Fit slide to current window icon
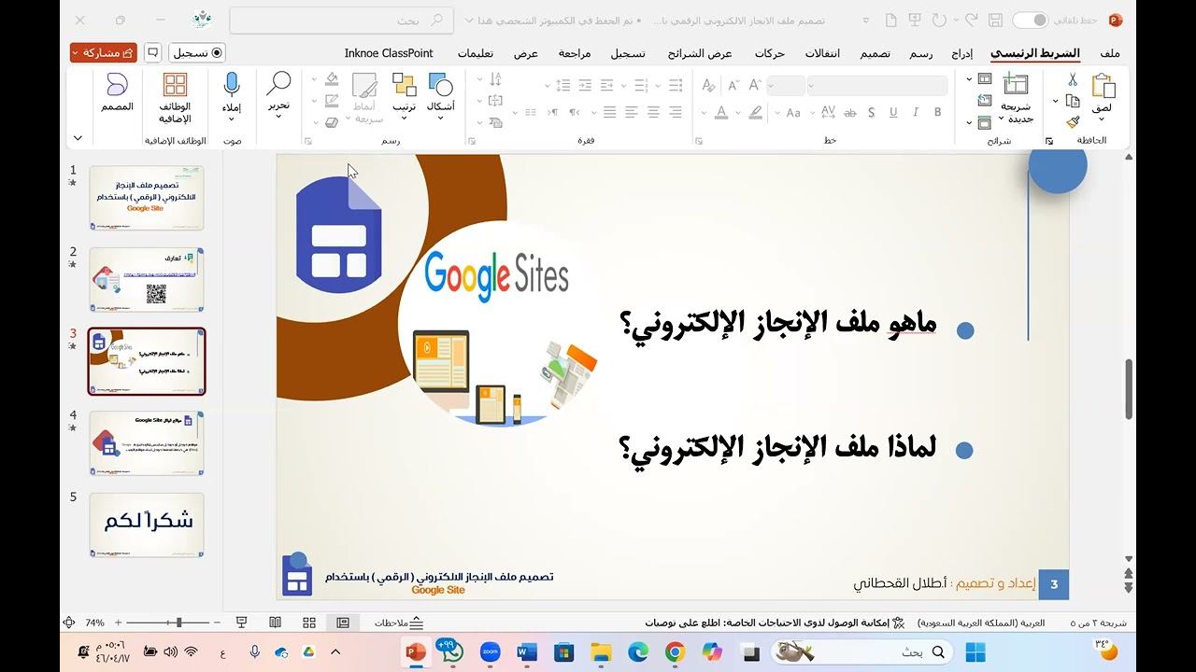 click(x=69, y=623)
